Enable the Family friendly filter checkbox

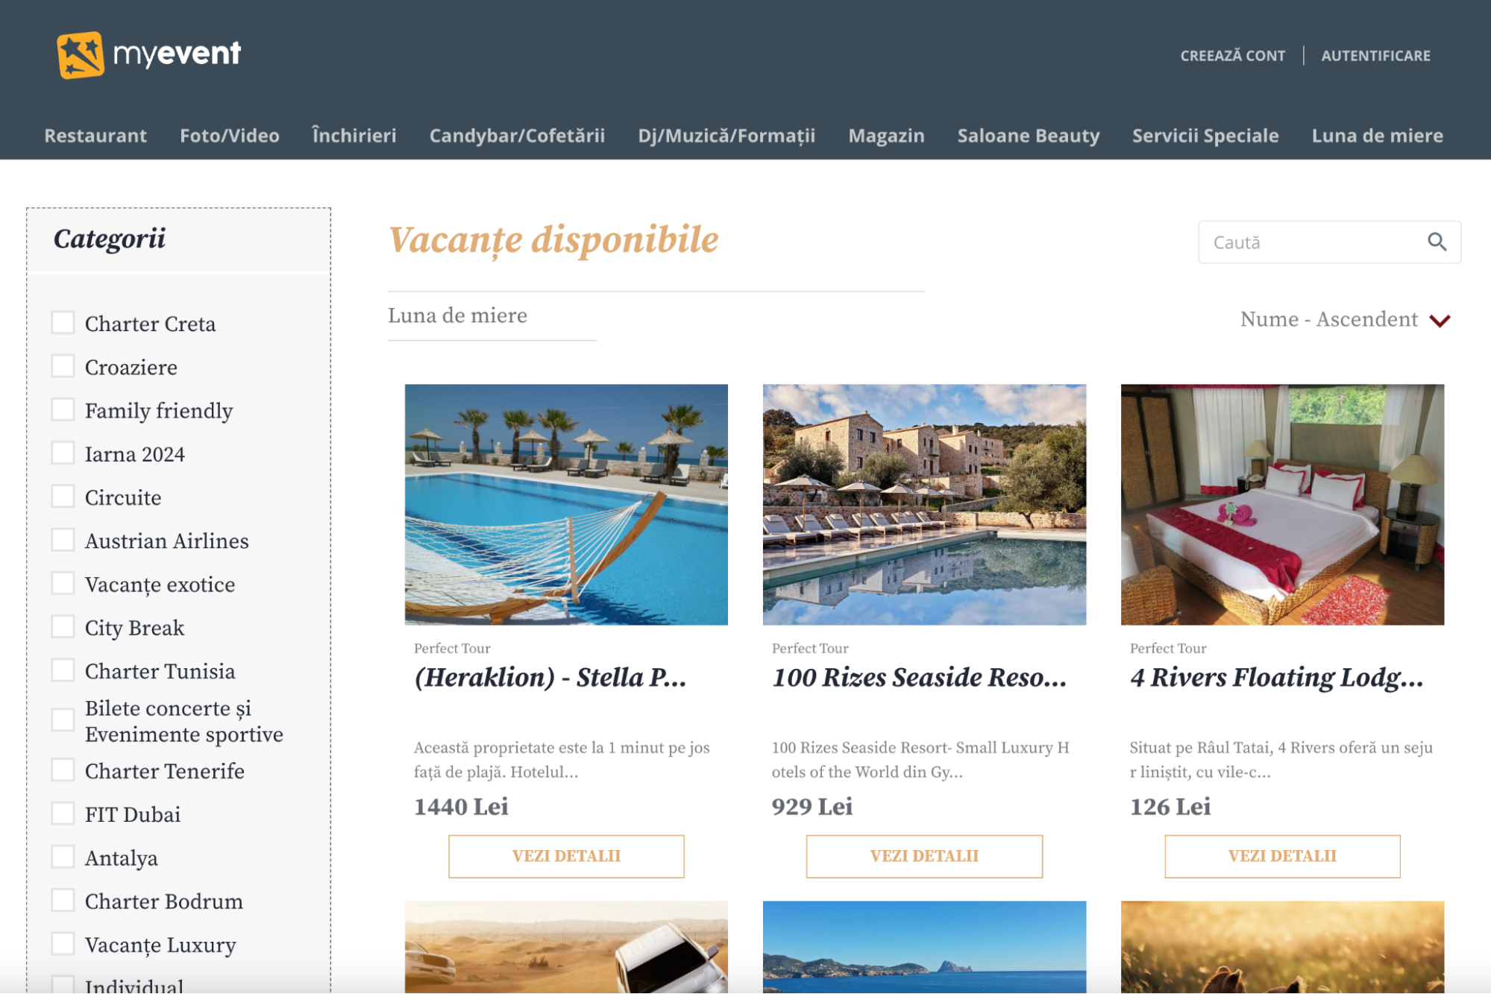63,409
